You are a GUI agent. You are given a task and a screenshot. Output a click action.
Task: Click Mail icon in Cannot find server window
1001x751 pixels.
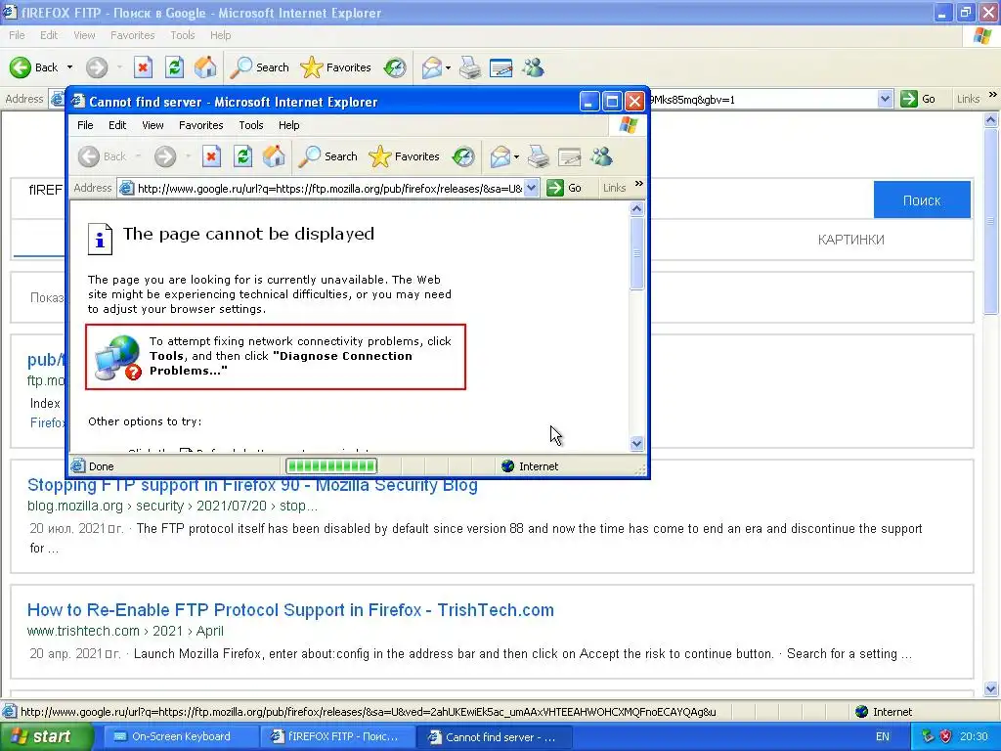pos(500,156)
